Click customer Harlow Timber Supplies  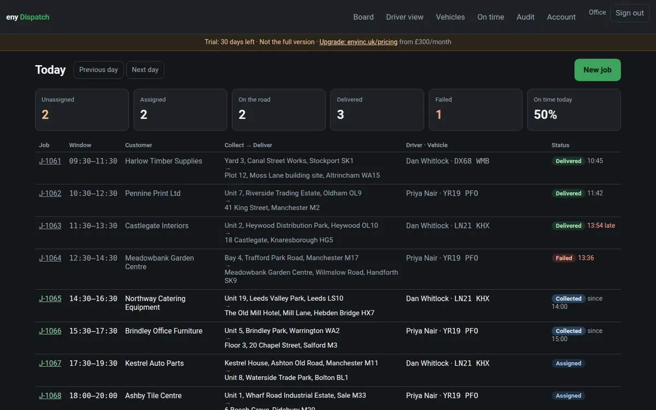point(163,161)
